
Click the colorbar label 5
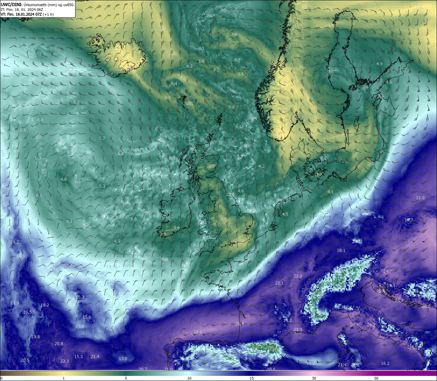(126, 378)
